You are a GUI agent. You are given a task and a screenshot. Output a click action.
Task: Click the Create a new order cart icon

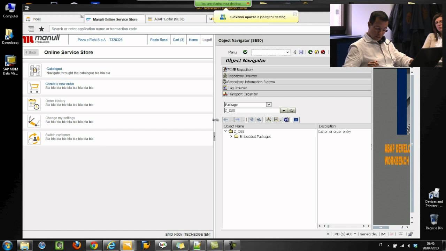tap(34, 87)
